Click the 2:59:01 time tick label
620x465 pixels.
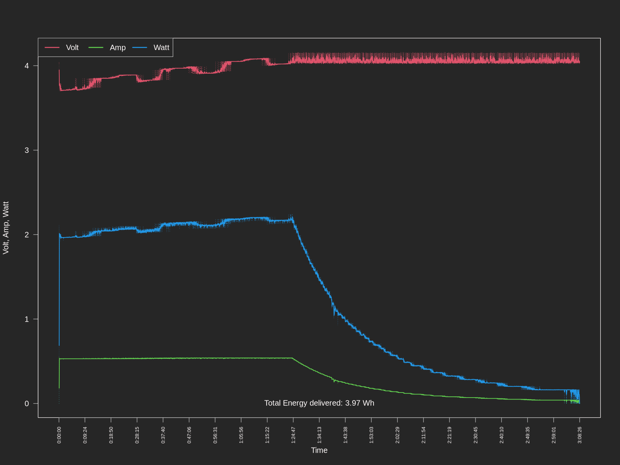coord(554,435)
